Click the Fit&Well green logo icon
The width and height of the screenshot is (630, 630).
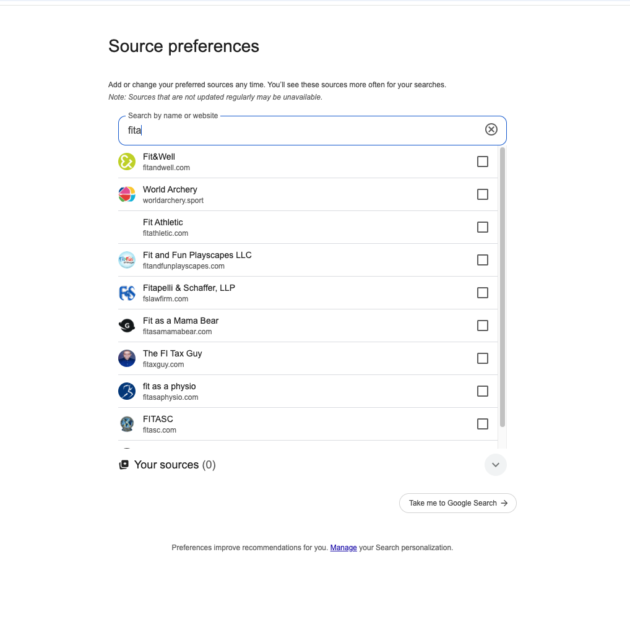[x=127, y=162]
